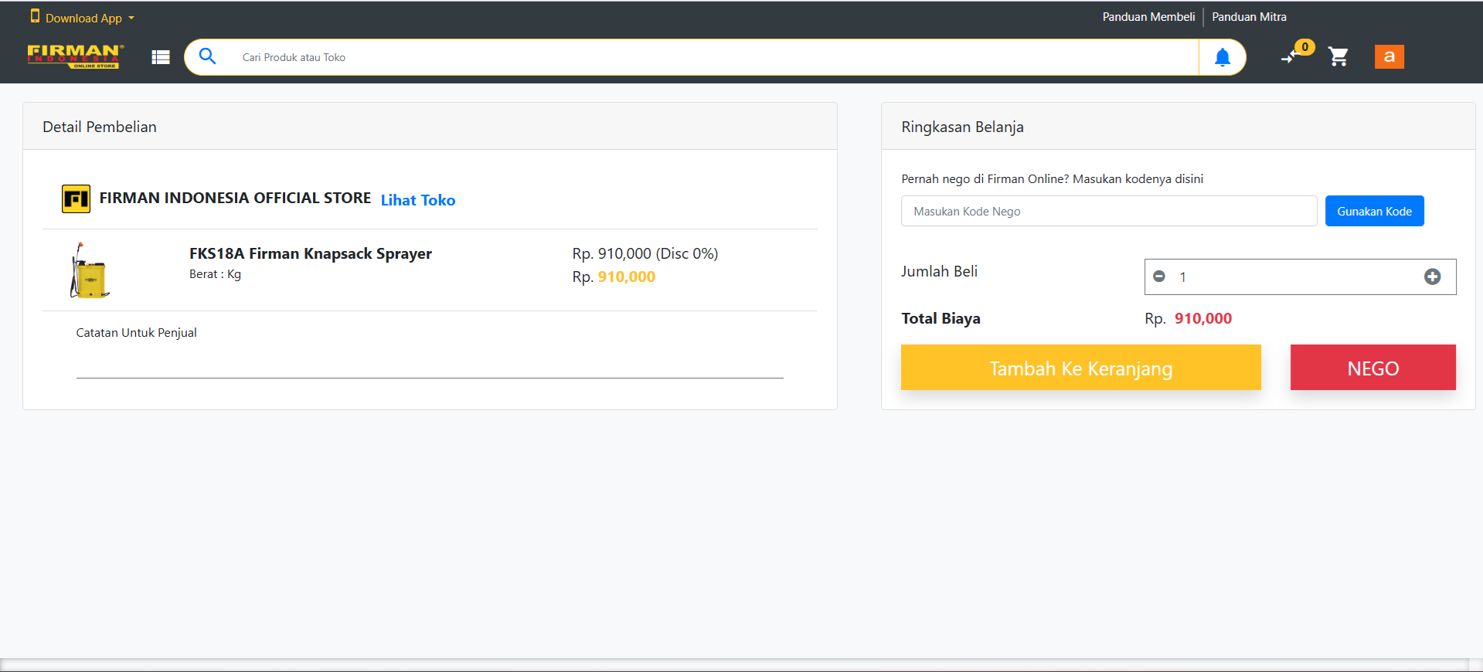The image size is (1483, 672).
Task: Open Panduan Mitra menu
Action: coord(1249,17)
